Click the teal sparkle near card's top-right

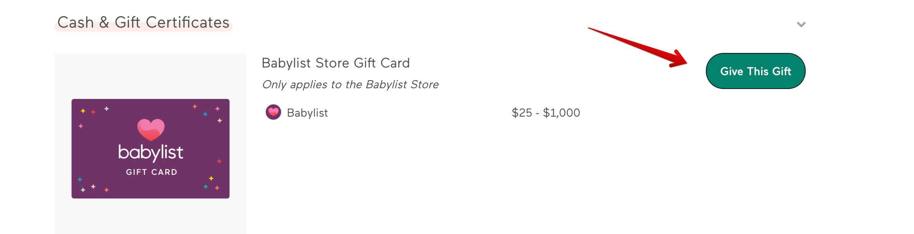205,114
